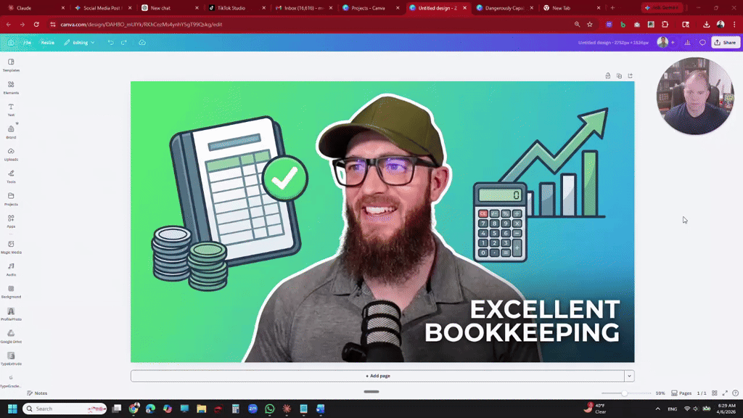
Task: Open the Magic Media app
Action: pos(11,247)
